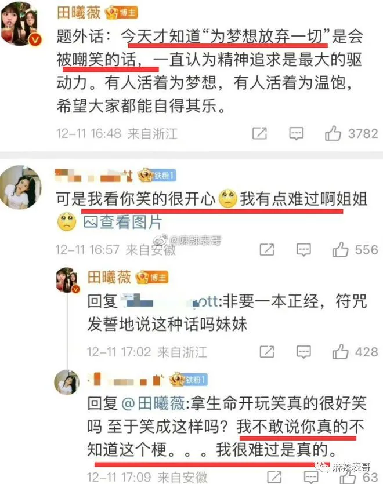Share the 16:48 post from 浙江

[x=259, y=133]
